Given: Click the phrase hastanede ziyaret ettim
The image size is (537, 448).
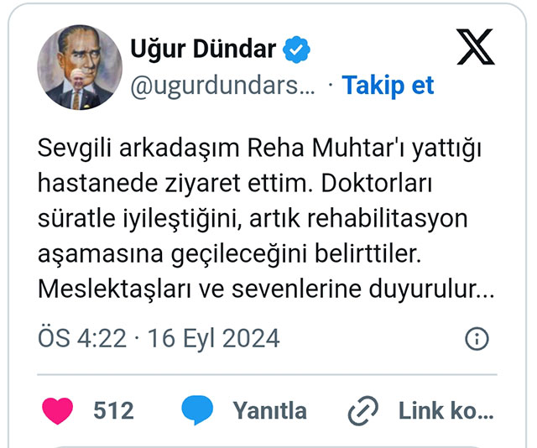Looking at the screenshot, I should (x=175, y=184).
